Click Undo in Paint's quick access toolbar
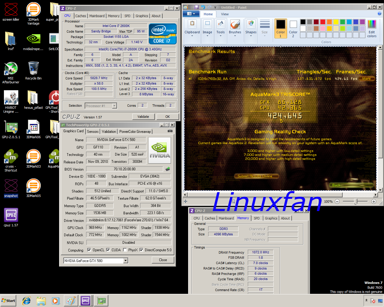The height and width of the screenshot is (307, 384). tap(203, 7)
